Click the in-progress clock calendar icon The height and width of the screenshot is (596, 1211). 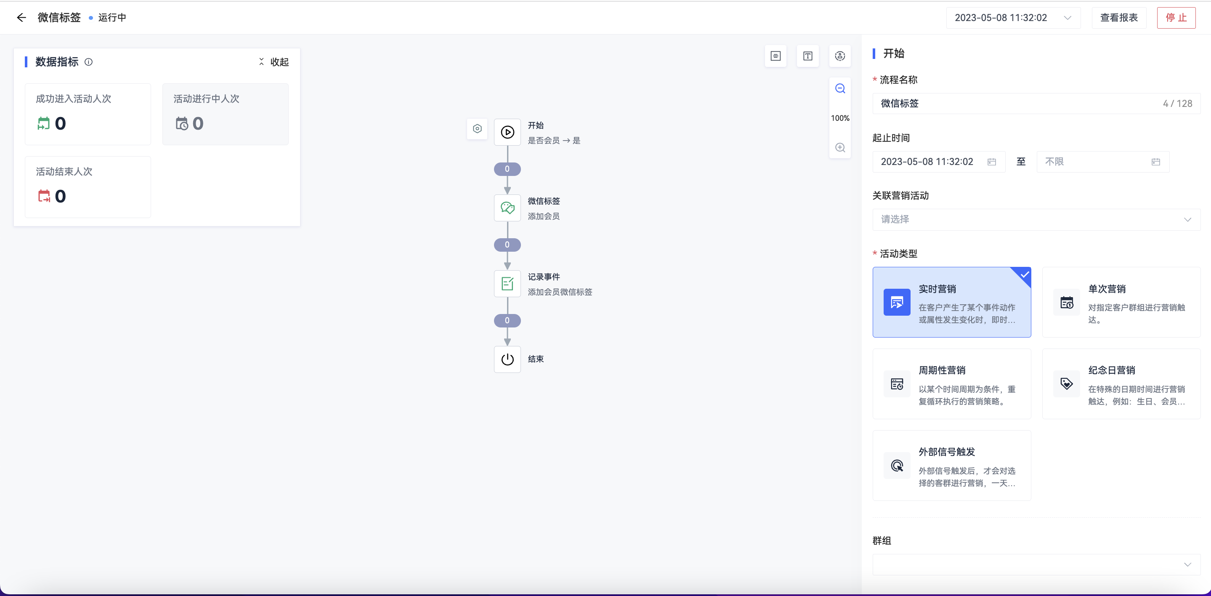pyautogui.click(x=181, y=123)
